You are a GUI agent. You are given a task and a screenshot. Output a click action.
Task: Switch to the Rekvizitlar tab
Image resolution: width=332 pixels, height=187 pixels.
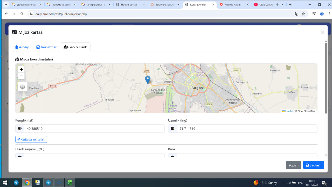click(x=46, y=47)
